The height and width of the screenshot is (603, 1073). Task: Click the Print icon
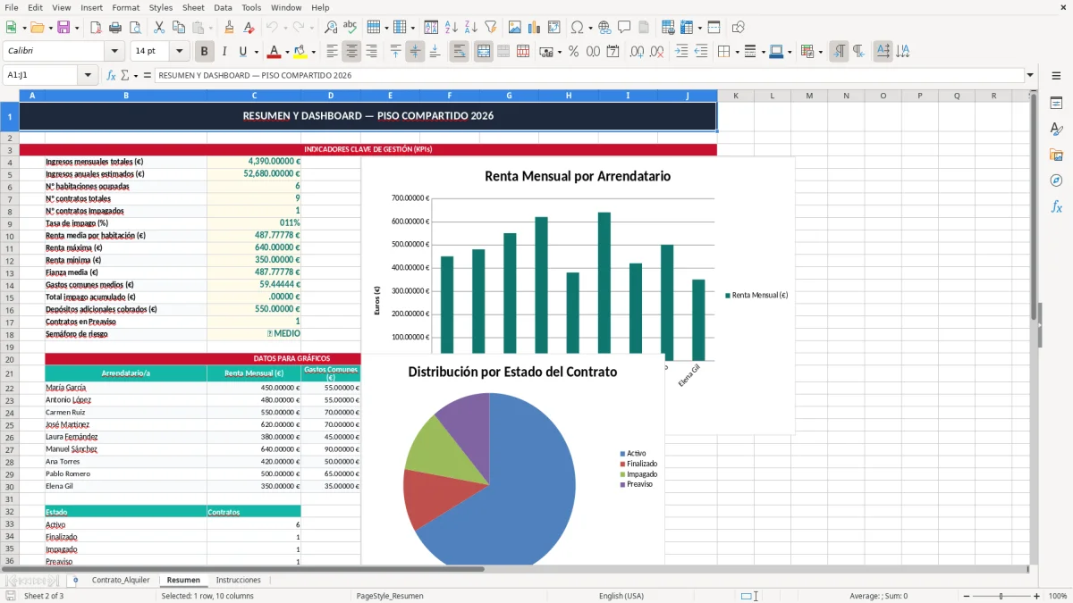pos(114,28)
